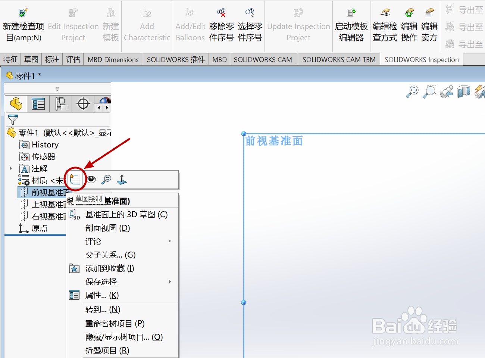The height and width of the screenshot is (358, 485).
Task: Click the Normal To view icon
Action: [122, 180]
